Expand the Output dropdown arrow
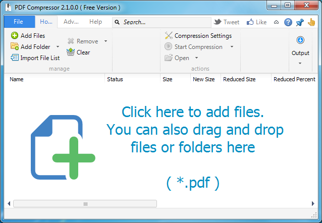The height and width of the screenshot is (223, 322). pos(300,63)
